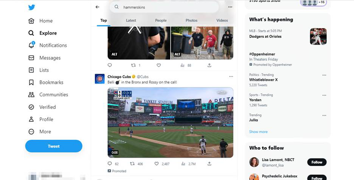Switch to the Latest tab

(x=131, y=20)
